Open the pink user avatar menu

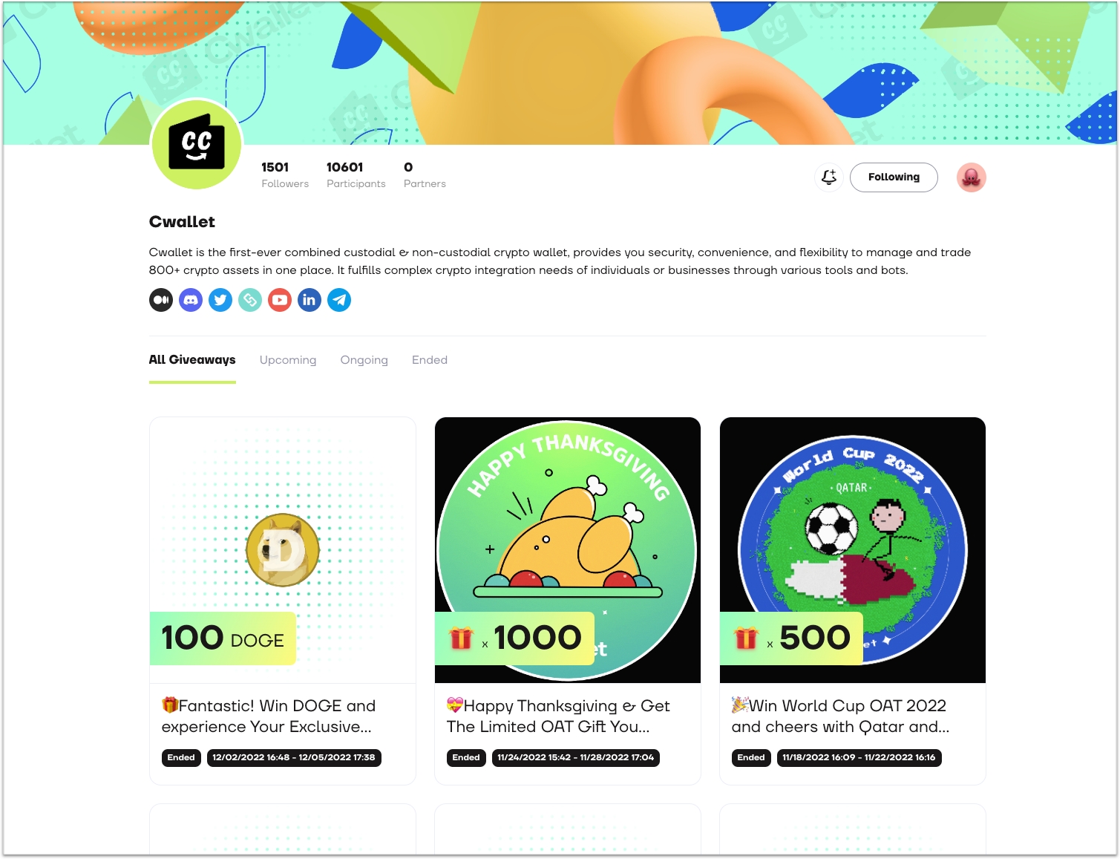coord(971,177)
